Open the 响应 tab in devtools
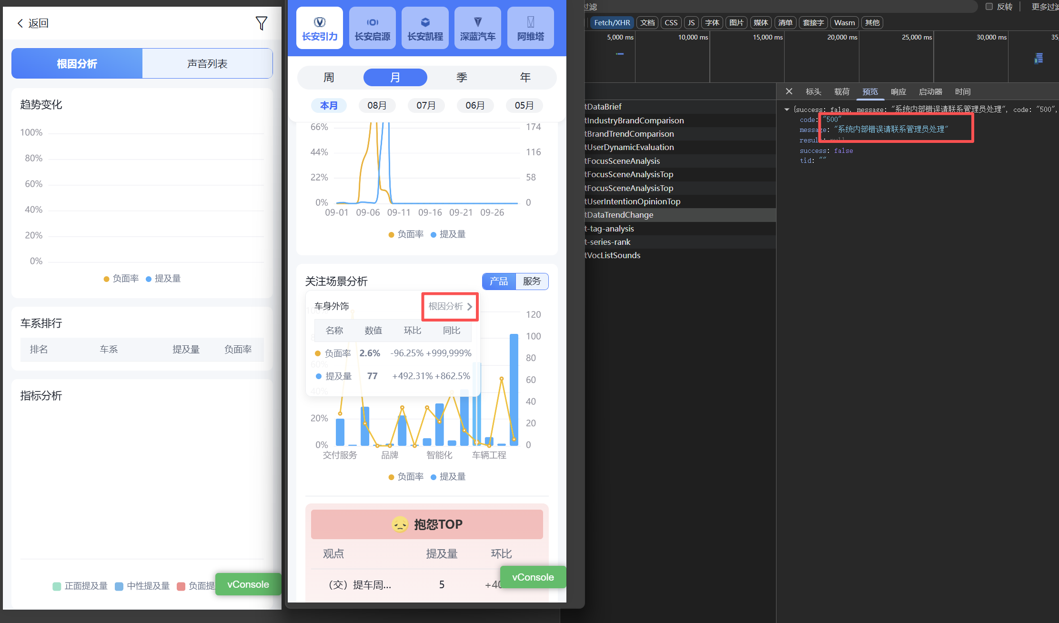The height and width of the screenshot is (623, 1059). 898,91
